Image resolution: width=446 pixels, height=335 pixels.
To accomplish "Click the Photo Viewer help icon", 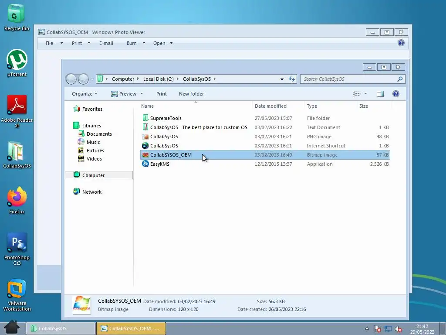I will coord(401,43).
